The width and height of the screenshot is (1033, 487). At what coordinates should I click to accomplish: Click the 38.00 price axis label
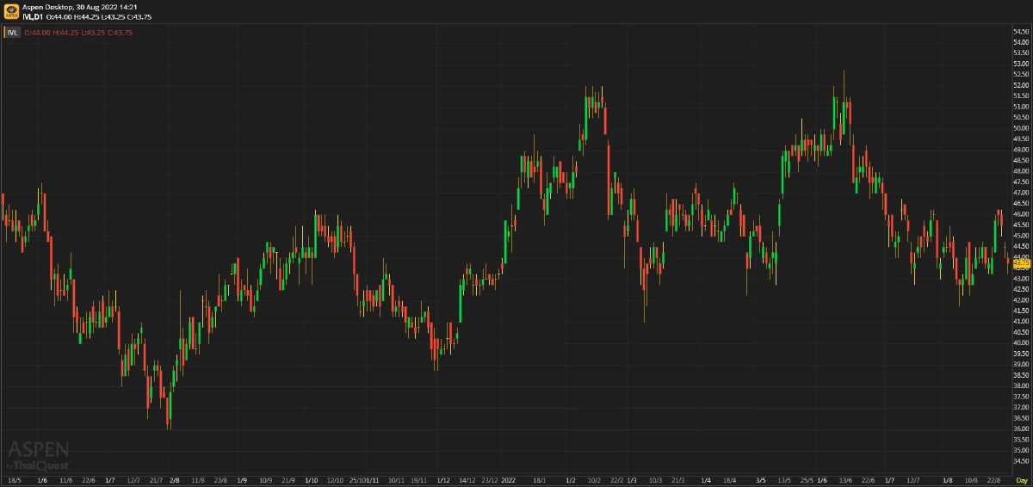pos(1022,385)
